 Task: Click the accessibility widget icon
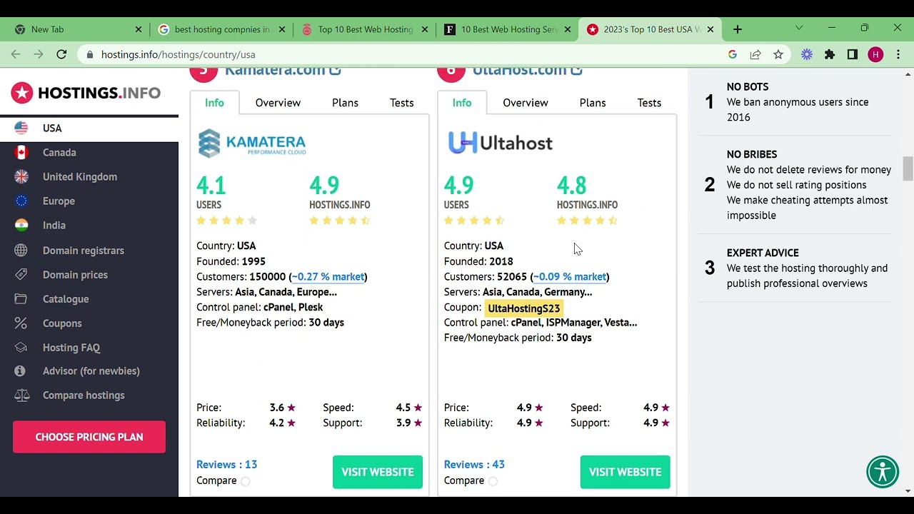[883, 472]
